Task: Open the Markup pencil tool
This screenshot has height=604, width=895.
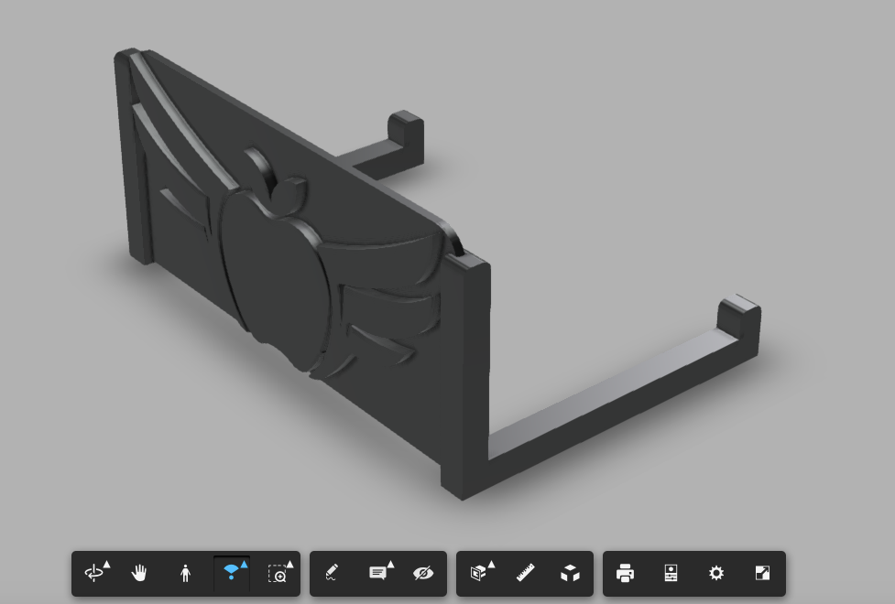Action: [332, 573]
